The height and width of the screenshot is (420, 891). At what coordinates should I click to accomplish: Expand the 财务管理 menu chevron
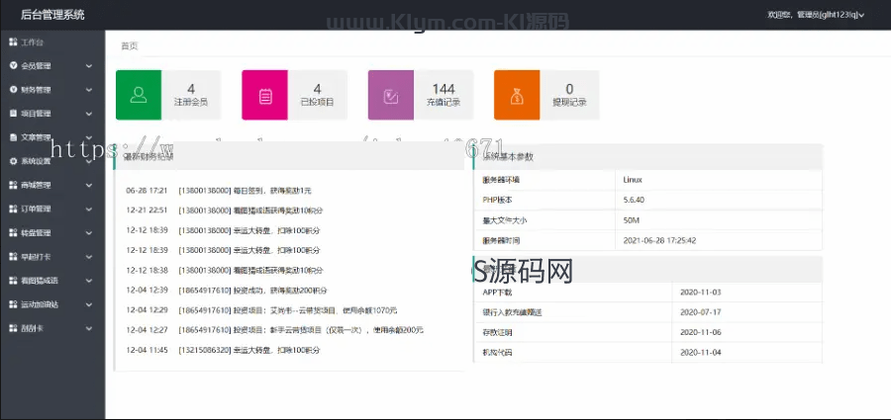pyautogui.click(x=89, y=90)
